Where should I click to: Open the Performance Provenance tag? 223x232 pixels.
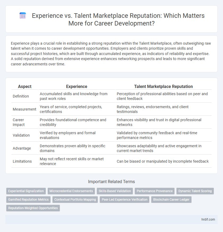point(155,191)
